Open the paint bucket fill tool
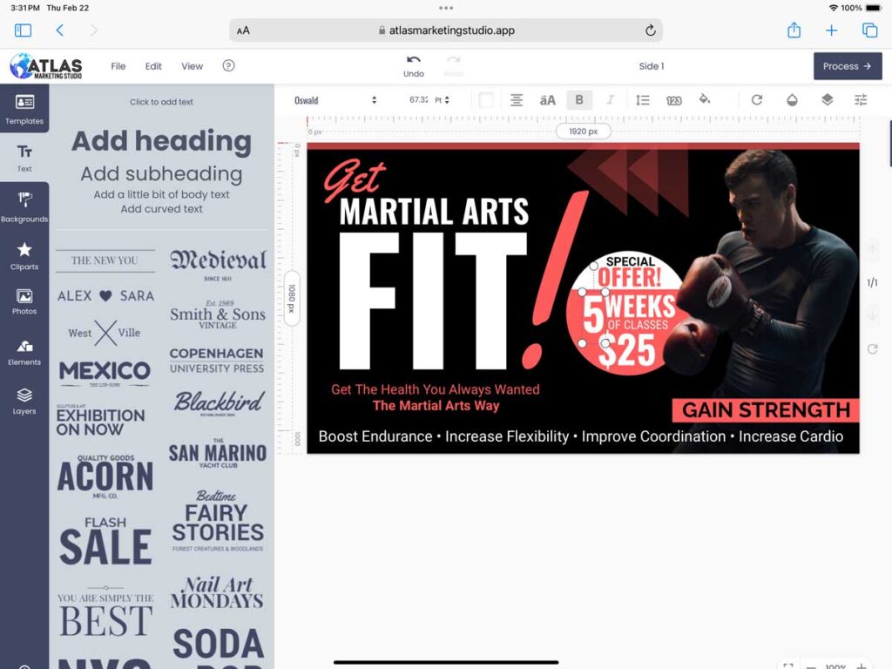 704,99
